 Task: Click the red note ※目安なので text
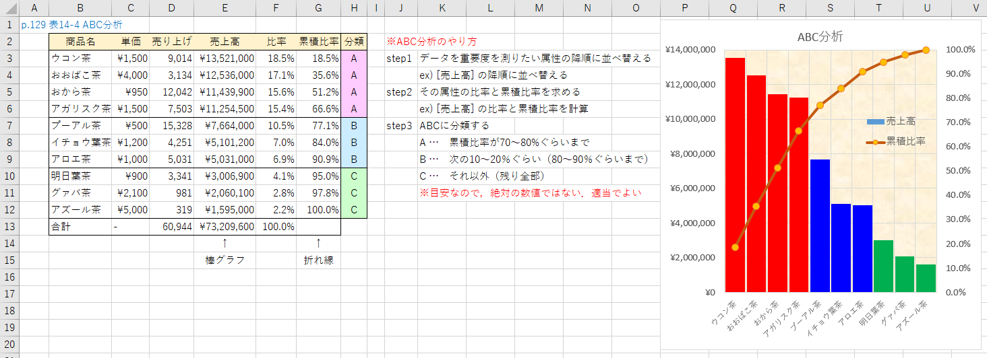(530, 193)
